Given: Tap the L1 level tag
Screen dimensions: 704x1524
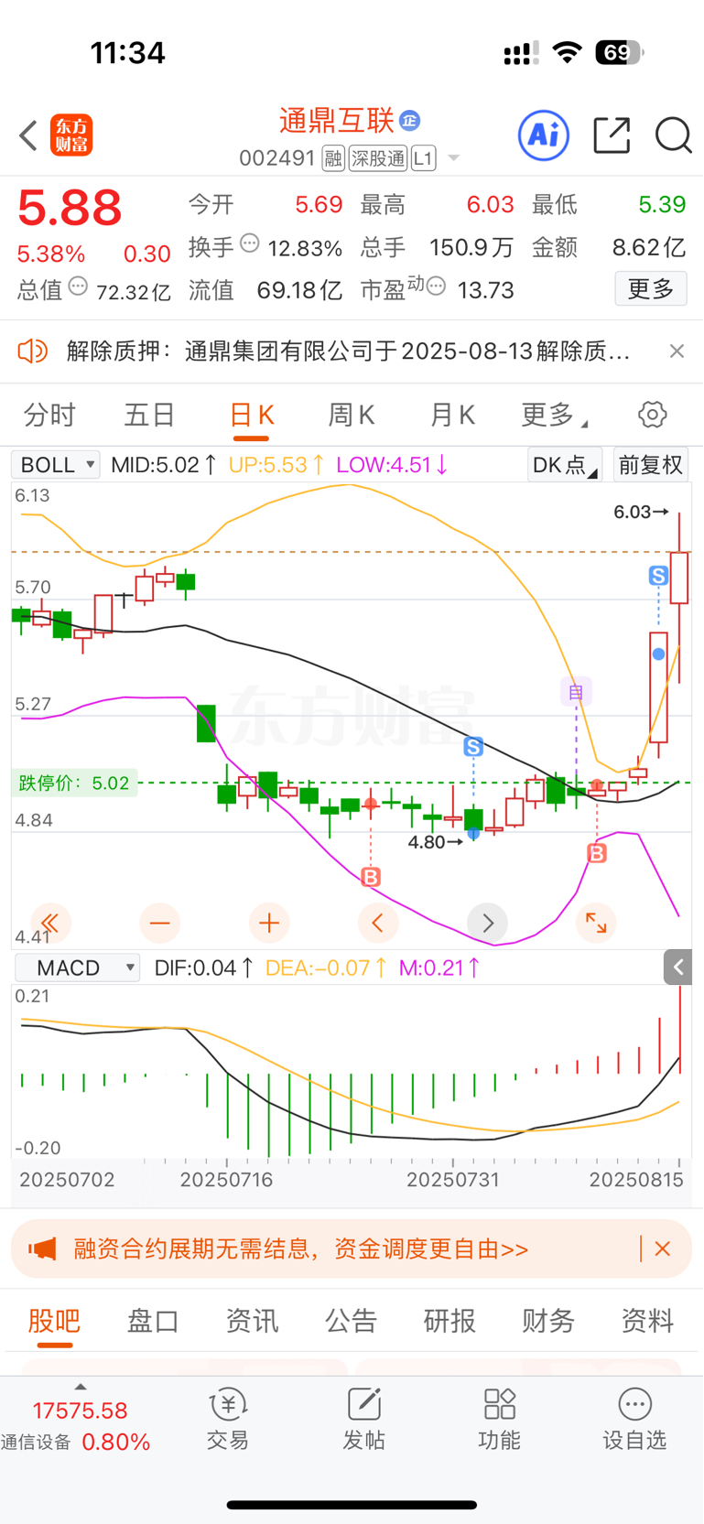Looking at the screenshot, I should [x=423, y=159].
